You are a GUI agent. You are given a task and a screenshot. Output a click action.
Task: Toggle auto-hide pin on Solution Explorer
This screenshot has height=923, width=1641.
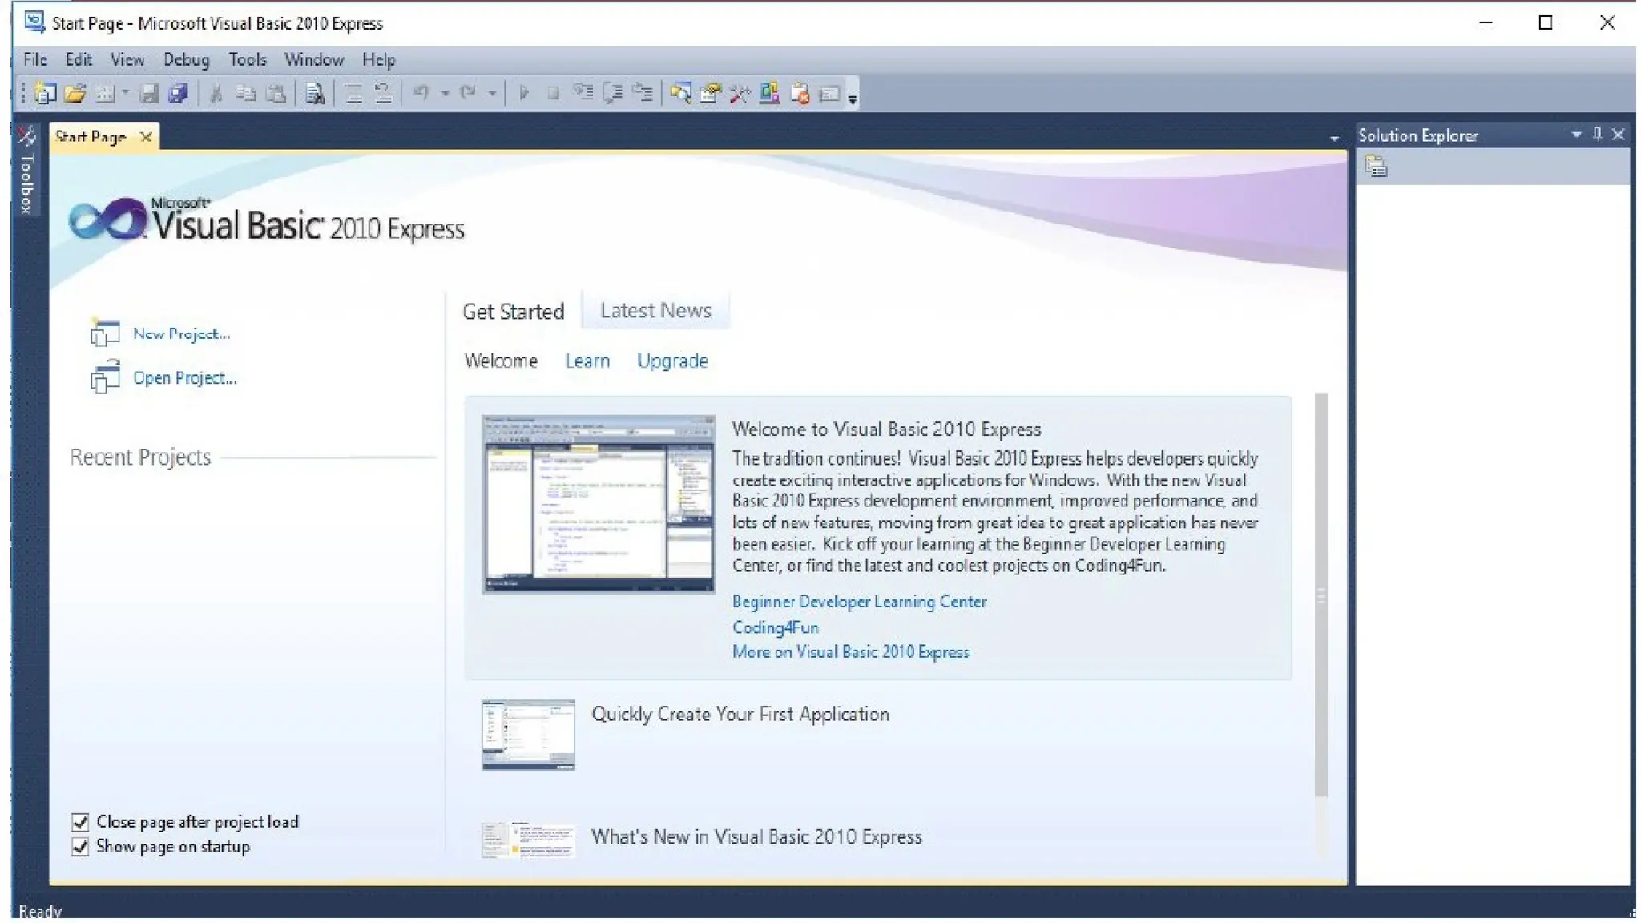[1597, 135]
